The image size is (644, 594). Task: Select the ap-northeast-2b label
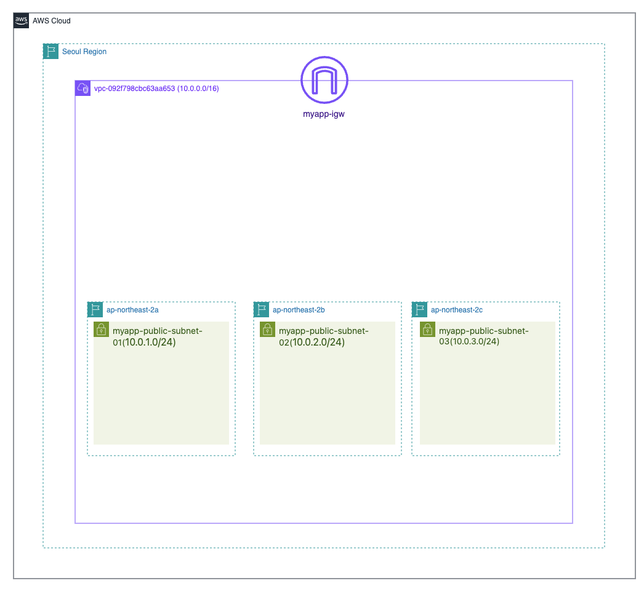299,310
